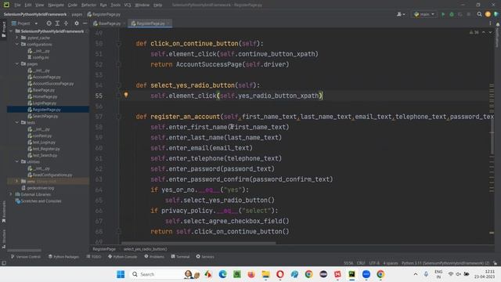Open the Python Console tool window
Image resolution: width=501 pixels, height=282 pixels.
tap(122, 256)
